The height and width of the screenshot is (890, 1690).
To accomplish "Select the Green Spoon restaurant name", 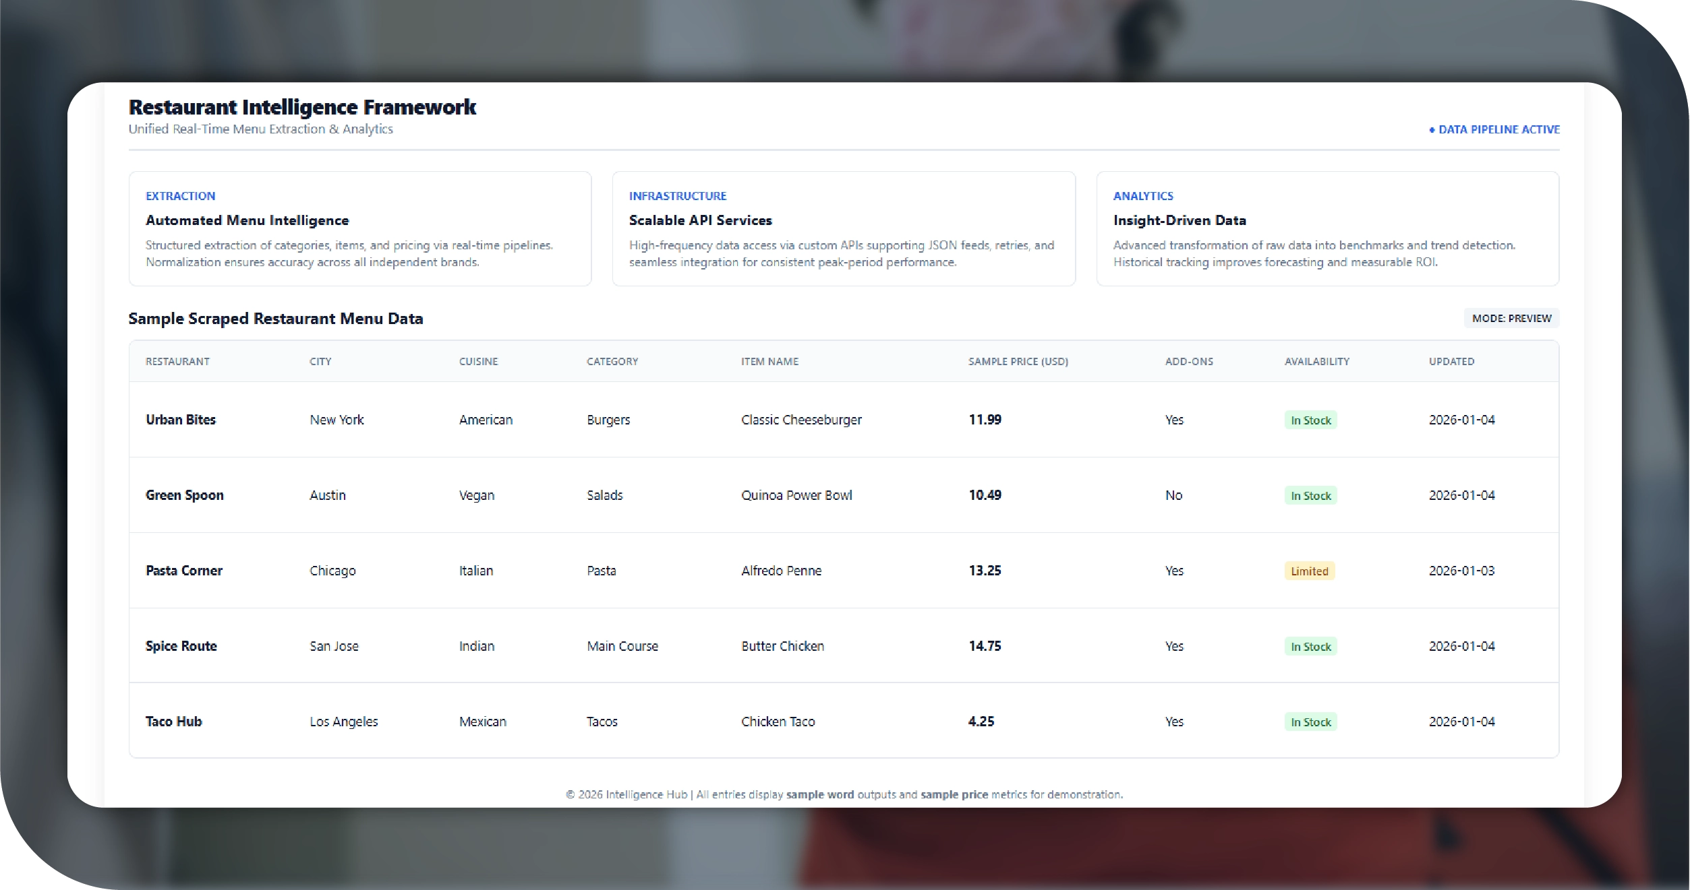I will click(x=184, y=495).
